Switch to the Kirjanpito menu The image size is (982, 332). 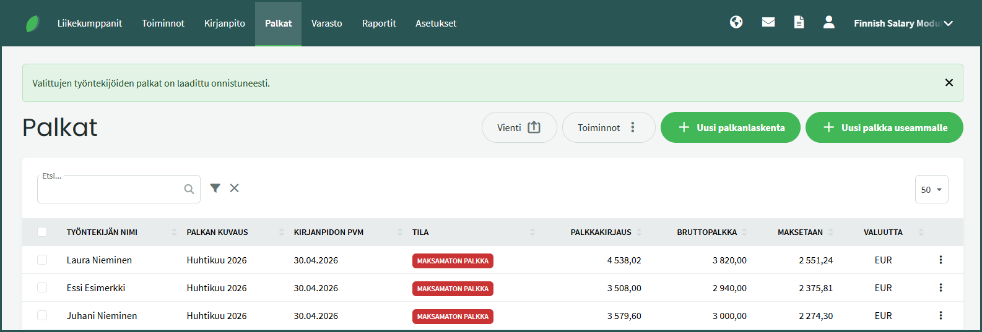coord(225,23)
